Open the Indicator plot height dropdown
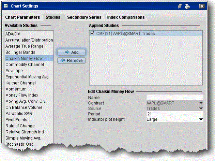Screen dimensions: 215x161 201,119
